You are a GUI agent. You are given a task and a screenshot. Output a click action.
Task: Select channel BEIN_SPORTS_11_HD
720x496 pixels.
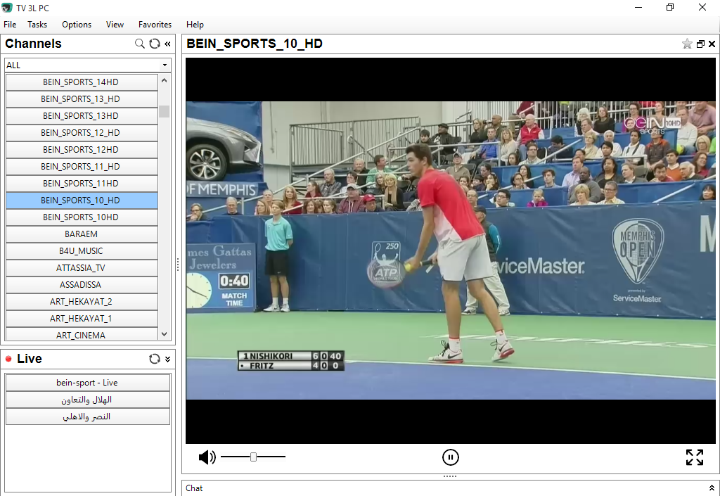tap(82, 167)
